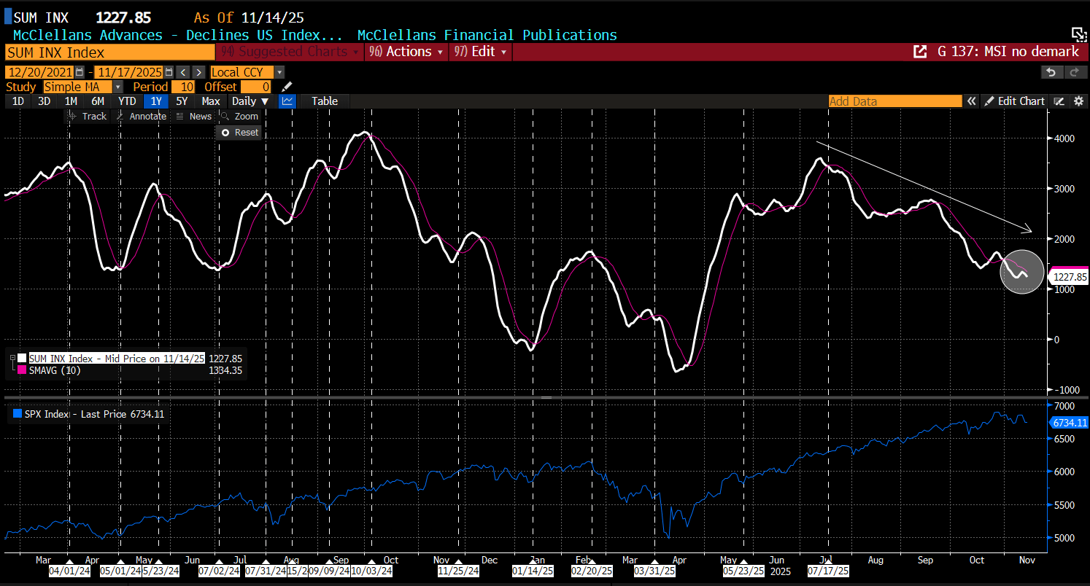Image resolution: width=1090 pixels, height=586 pixels.
Task: Select the SUM INX Index Mid Price legend entry
Action: 117,358
